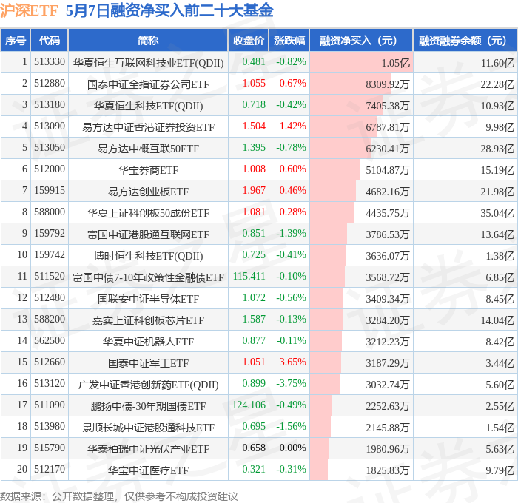Click the 序号 column header
The width and height of the screenshot is (518, 503).
coord(16,41)
